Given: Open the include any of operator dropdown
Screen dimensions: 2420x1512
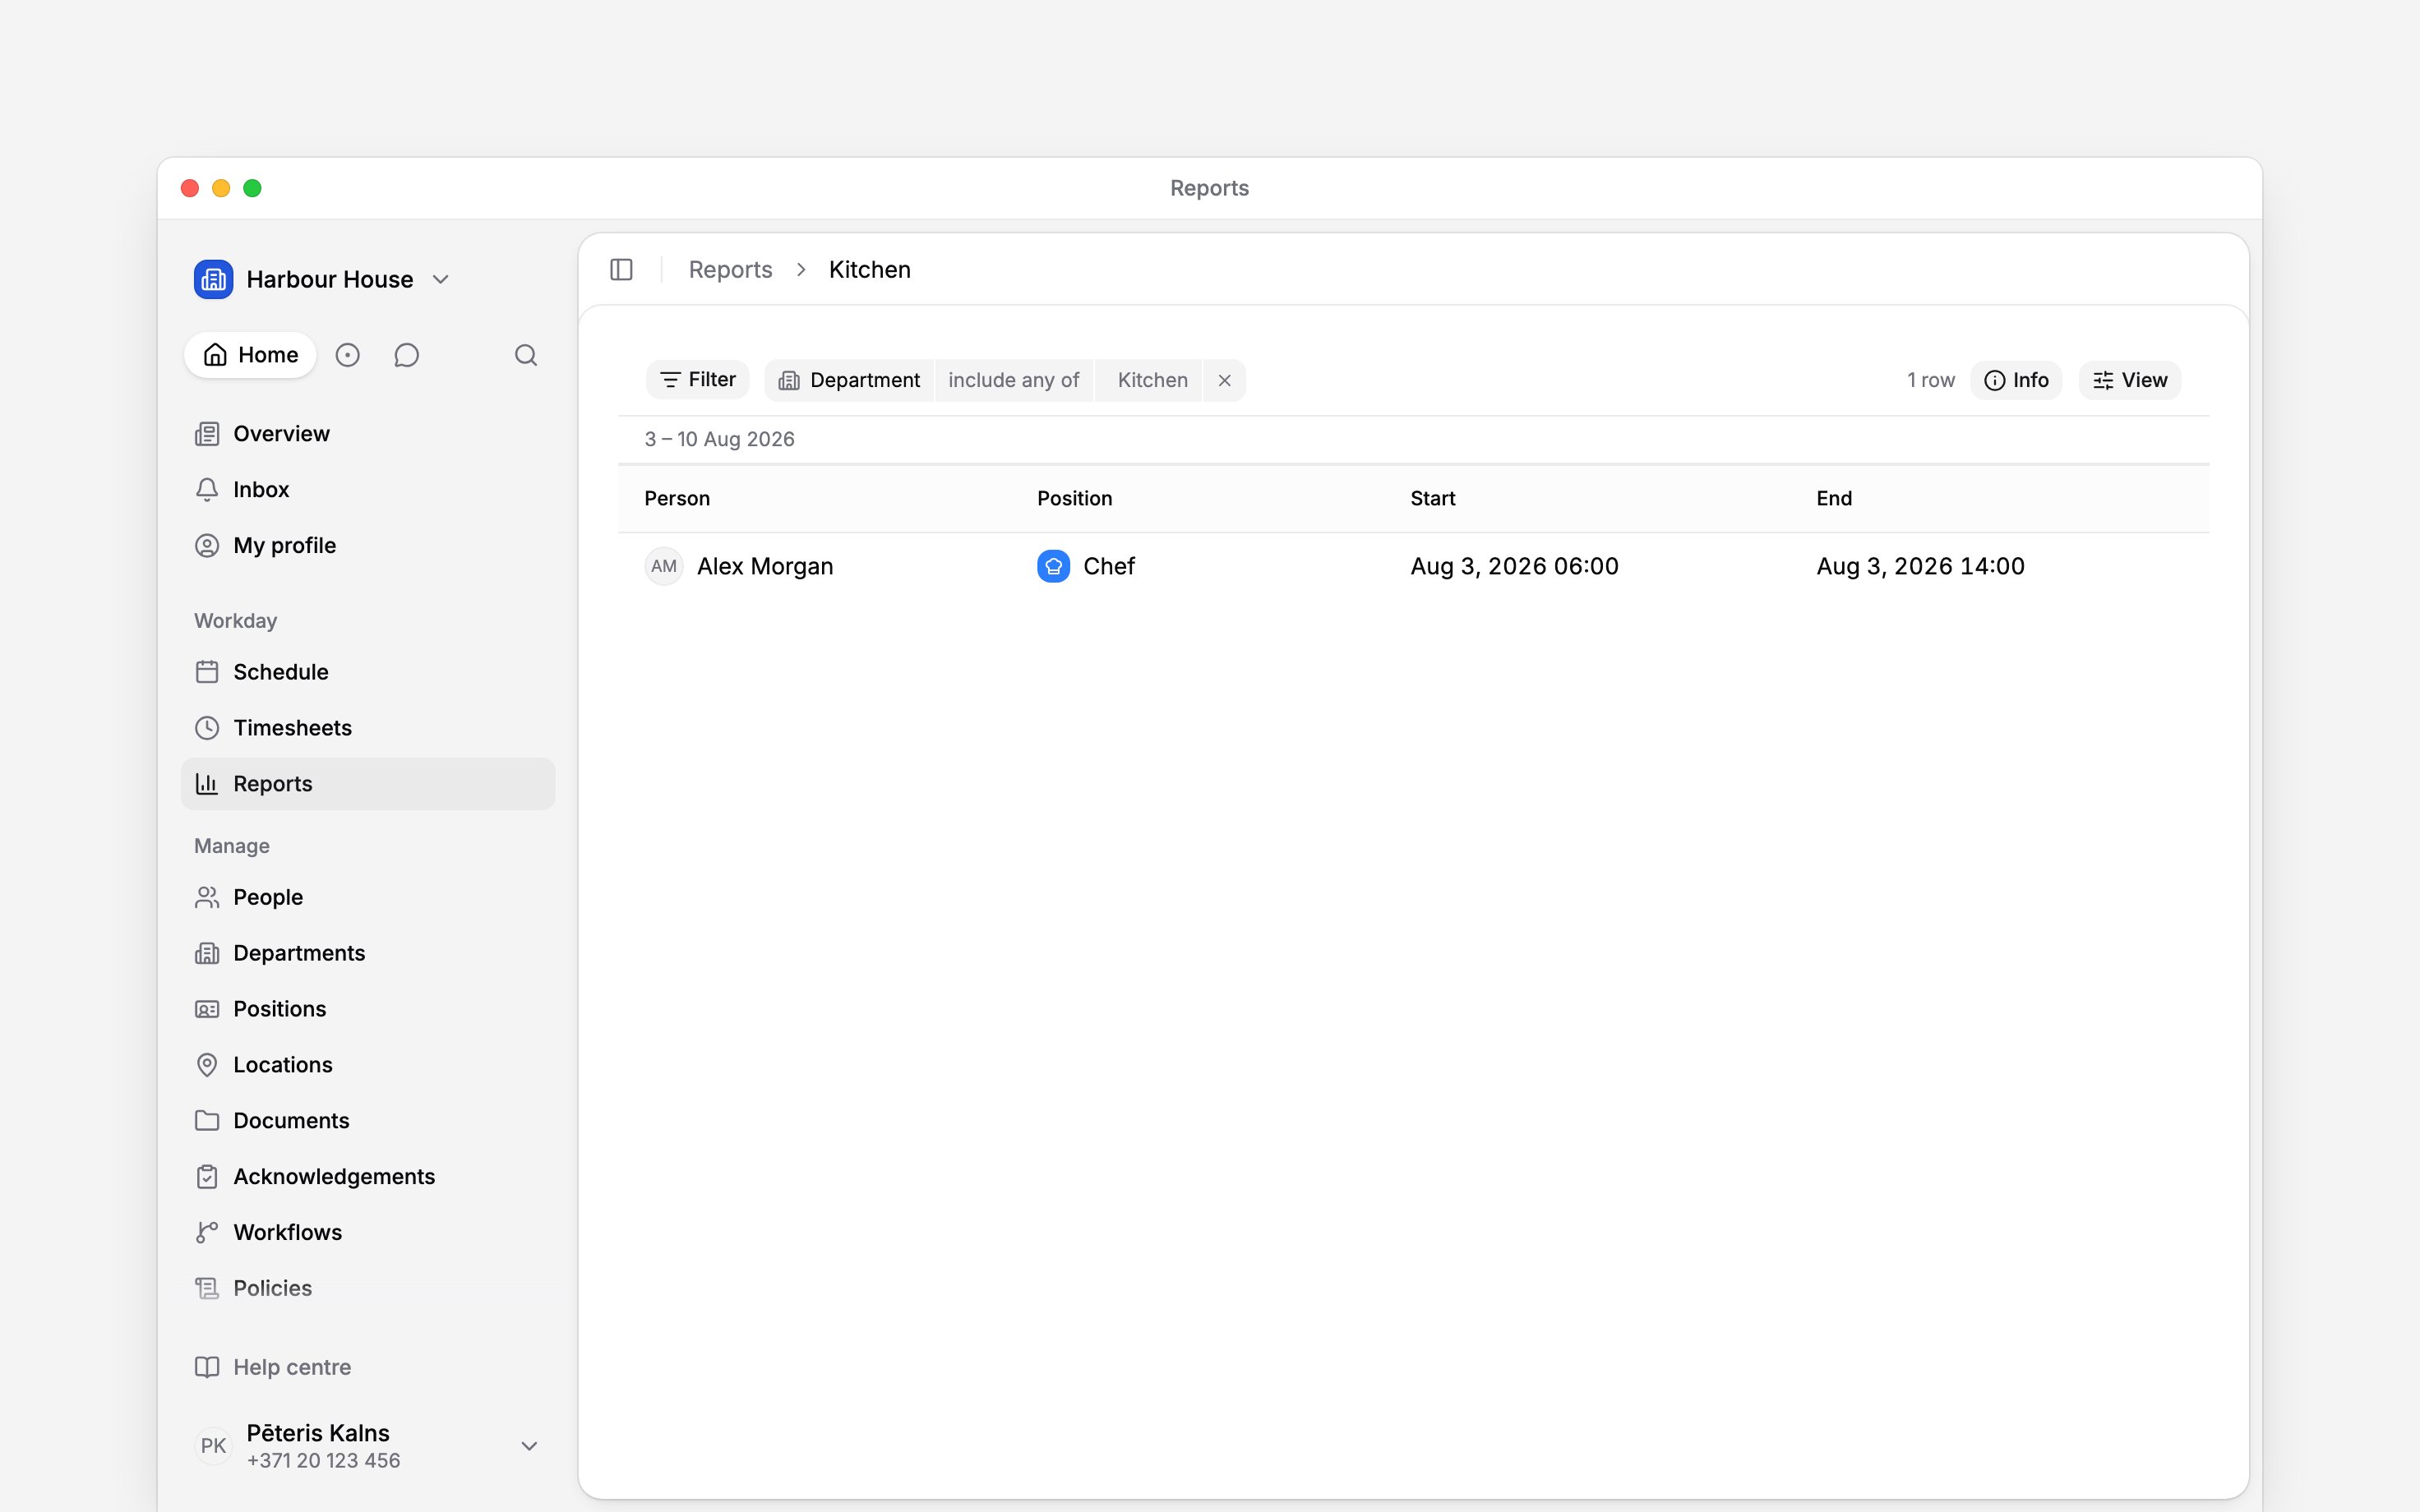Looking at the screenshot, I should click(1013, 380).
